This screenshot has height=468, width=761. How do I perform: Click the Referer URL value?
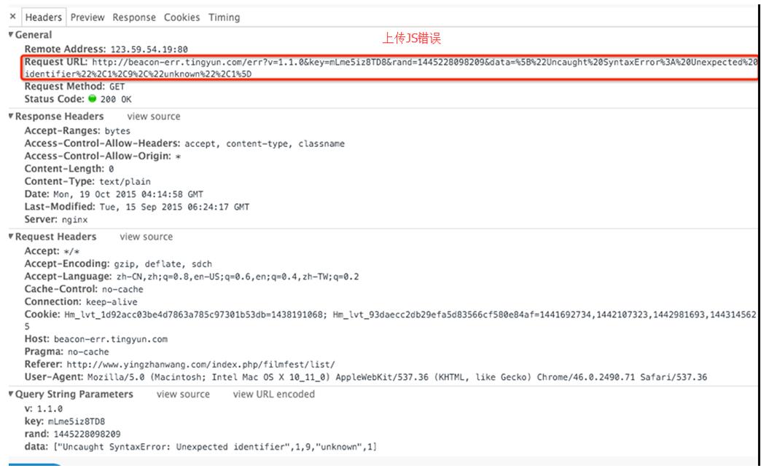pyautogui.click(x=200, y=364)
